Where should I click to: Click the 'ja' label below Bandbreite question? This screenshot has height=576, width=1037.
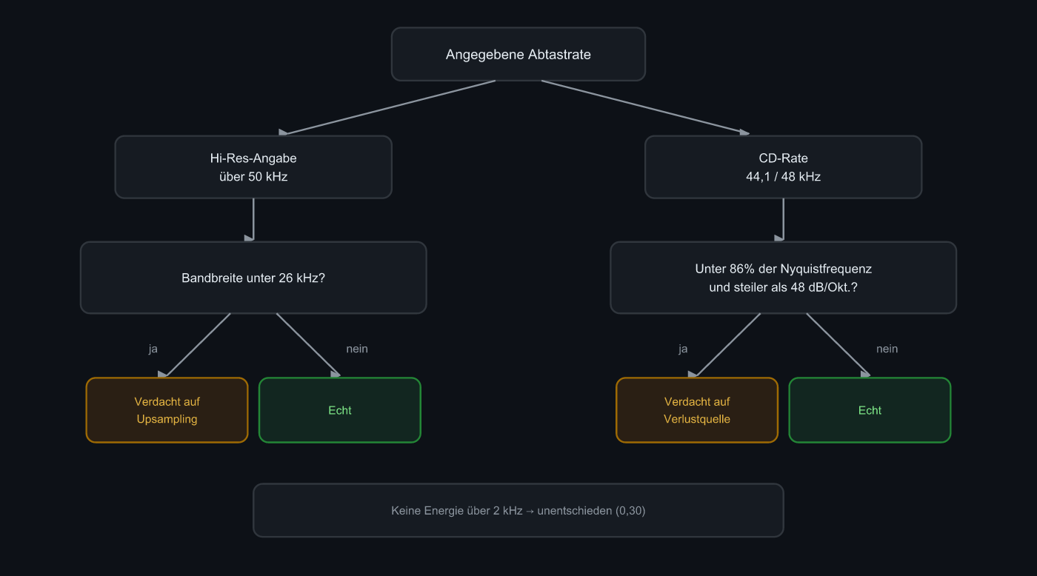pyautogui.click(x=153, y=349)
